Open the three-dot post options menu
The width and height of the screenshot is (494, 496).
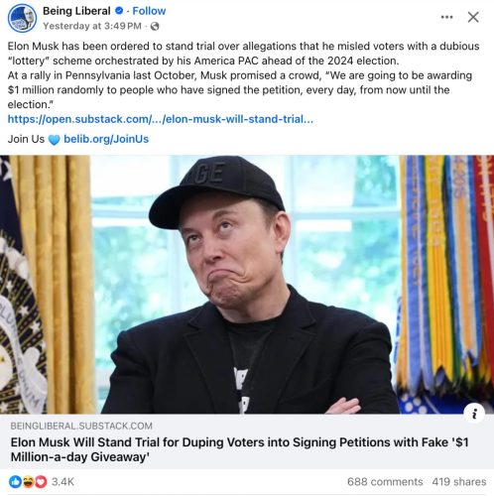click(446, 17)
